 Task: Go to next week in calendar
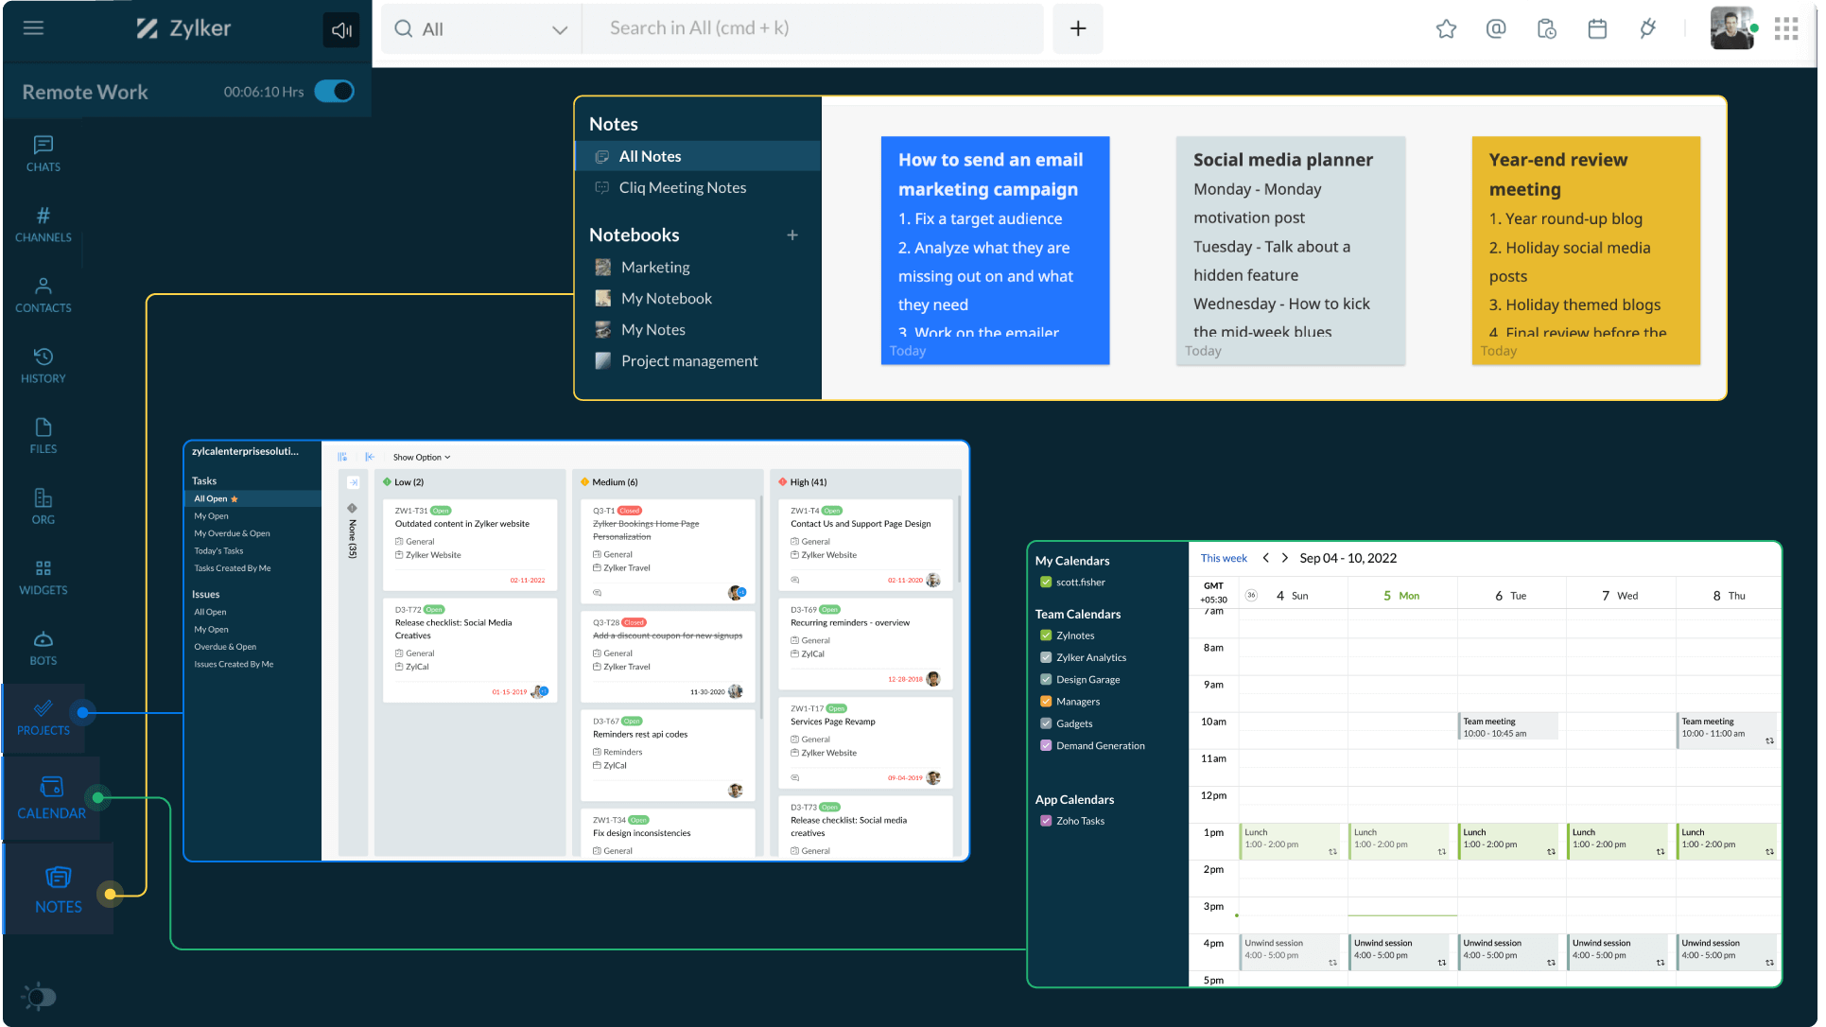click(1284, 558)
